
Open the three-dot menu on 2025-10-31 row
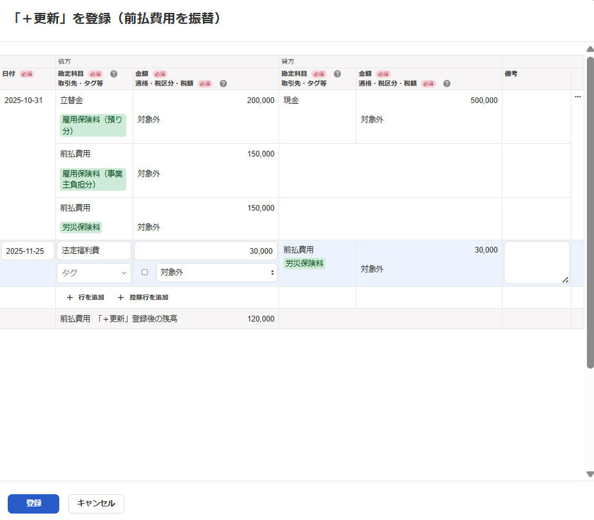point(578,97)
